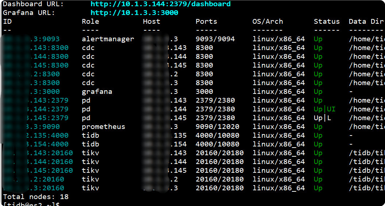This screenshot has height=206, width=385.
Task: Open the Grafana URL link
Action: [x=134, y=13]
